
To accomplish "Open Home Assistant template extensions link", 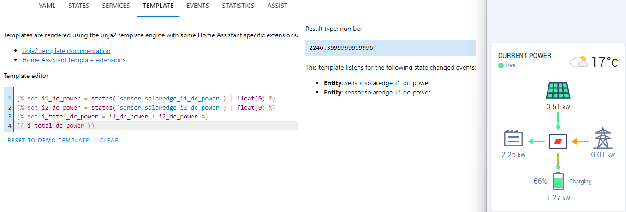I will pos(74,60).
